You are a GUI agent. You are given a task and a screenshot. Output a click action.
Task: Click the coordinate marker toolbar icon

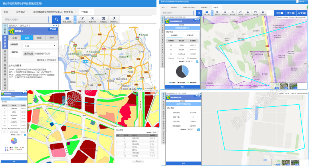248,13
